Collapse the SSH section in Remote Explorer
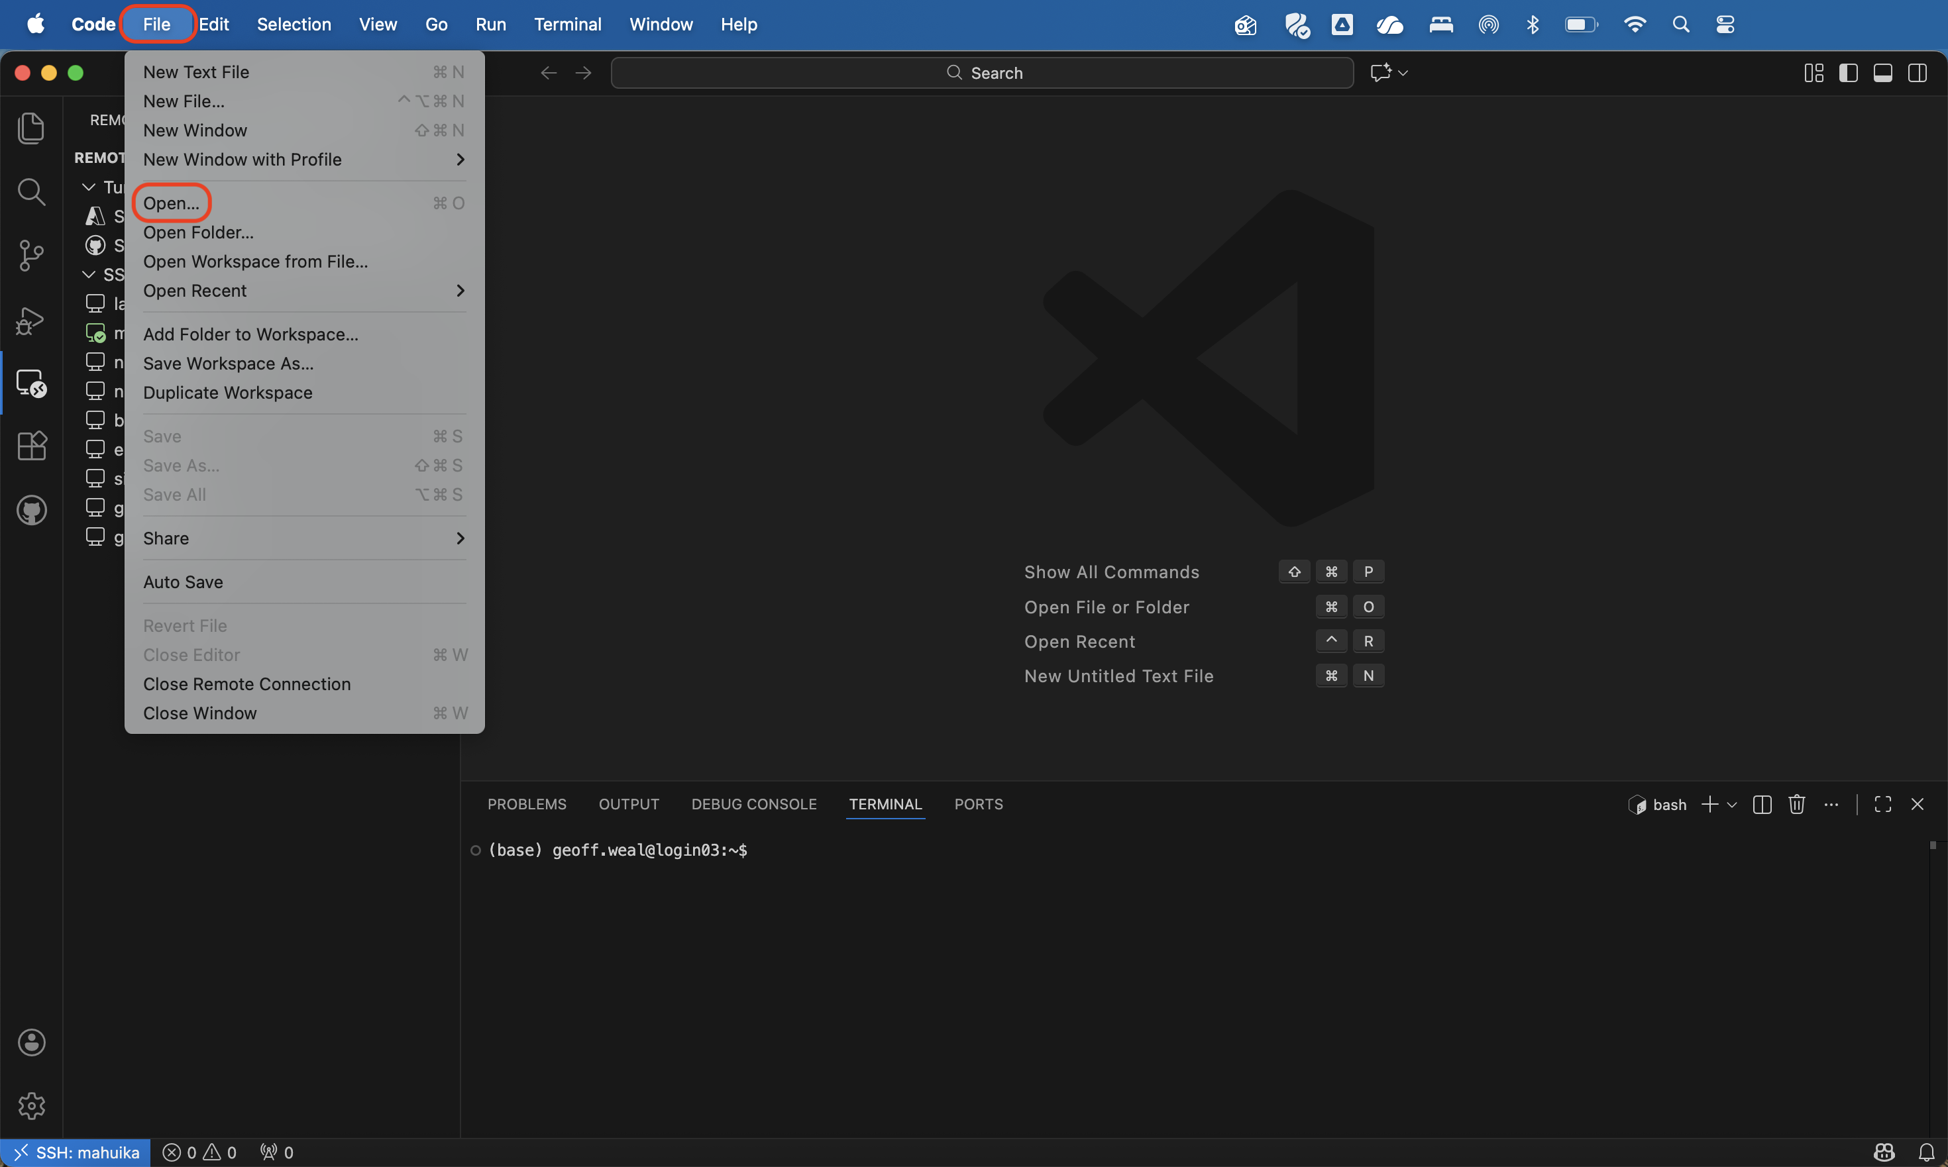Image resolution: width=1948 pixels, height=1167 pixels. pyautogui.click(x=87, y=274)
